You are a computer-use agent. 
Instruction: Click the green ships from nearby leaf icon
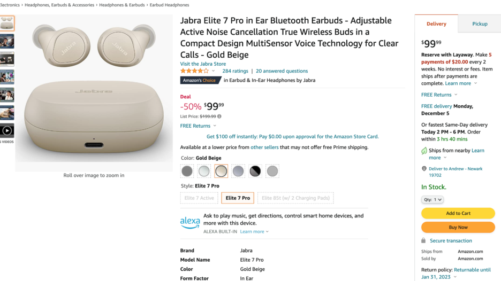click(x=424, y=151)
